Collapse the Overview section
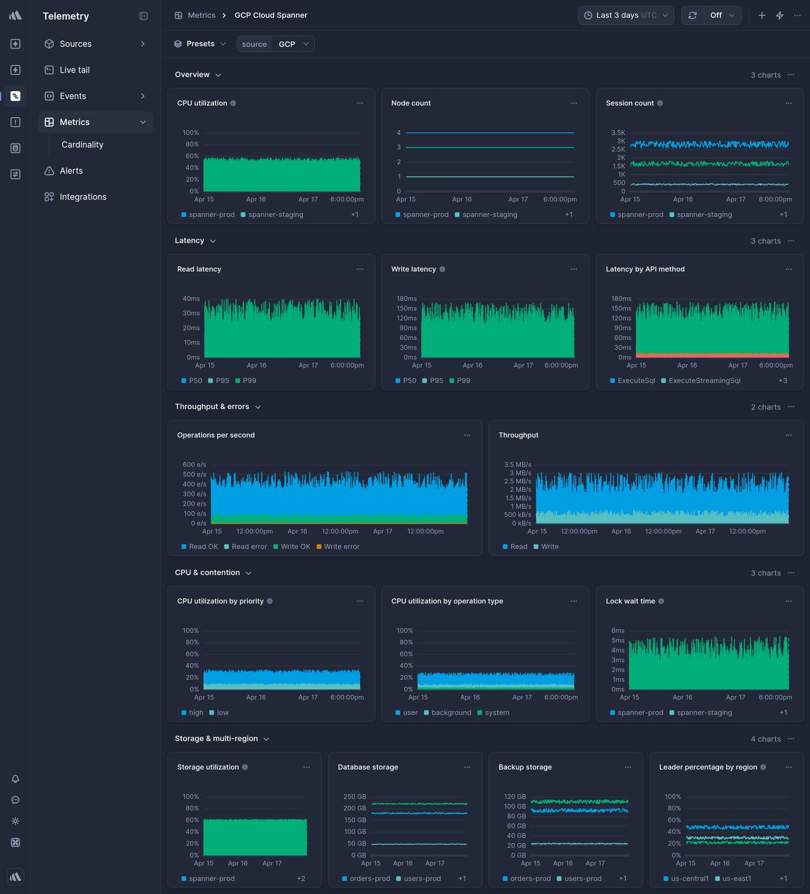 218,75
